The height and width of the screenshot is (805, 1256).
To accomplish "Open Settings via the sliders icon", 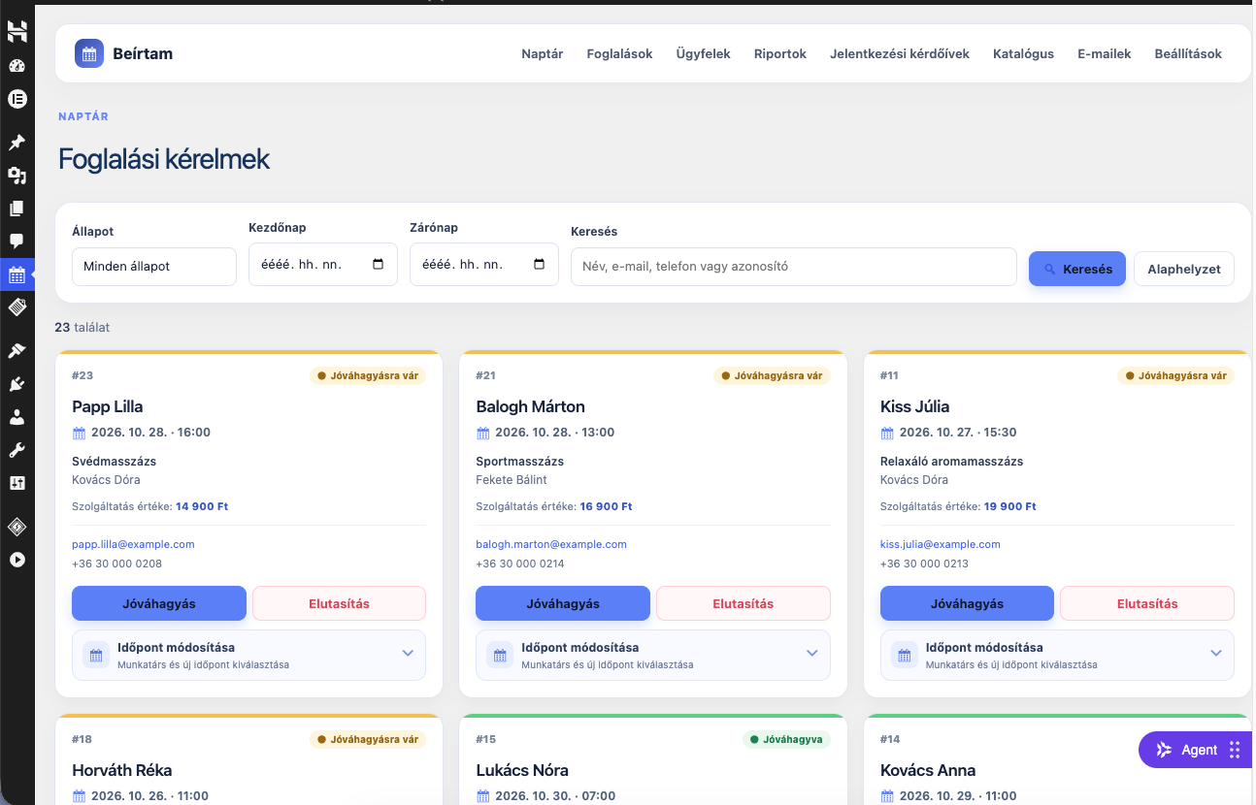I will point(17,483).
